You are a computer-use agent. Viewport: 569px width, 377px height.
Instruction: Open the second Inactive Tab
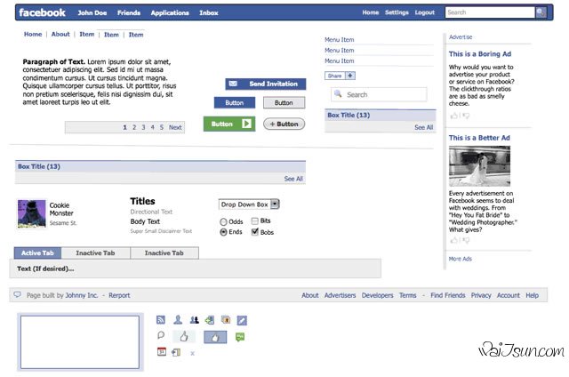coord(164,253)
